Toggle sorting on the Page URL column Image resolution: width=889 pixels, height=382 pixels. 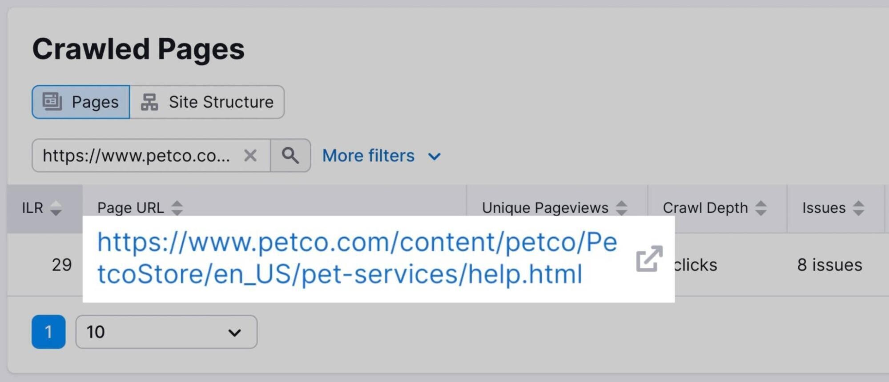(x=177, y=207)
